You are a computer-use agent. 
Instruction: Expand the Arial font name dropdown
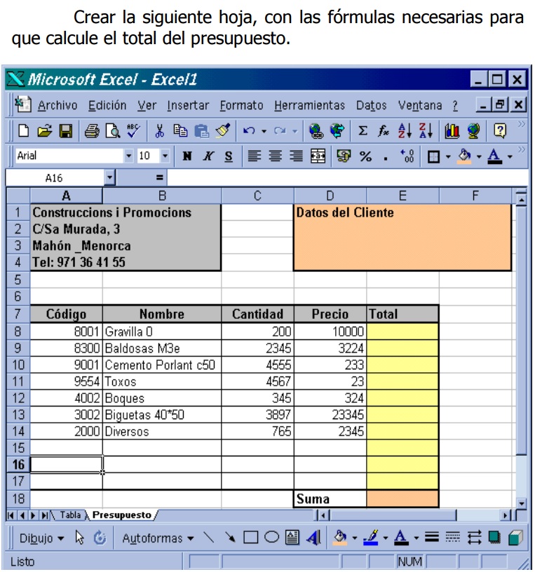tap(128, 156)
